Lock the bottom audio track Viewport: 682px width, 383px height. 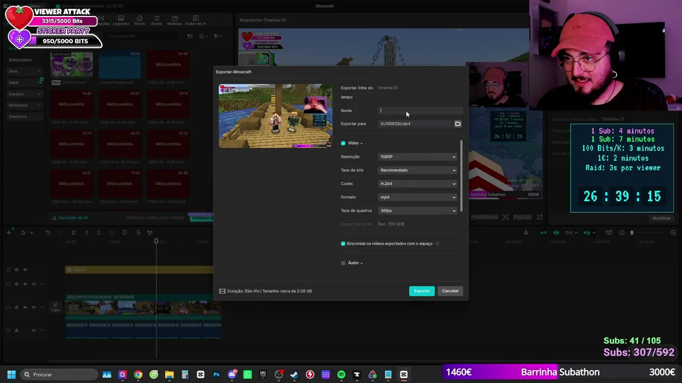coord(17,330)
